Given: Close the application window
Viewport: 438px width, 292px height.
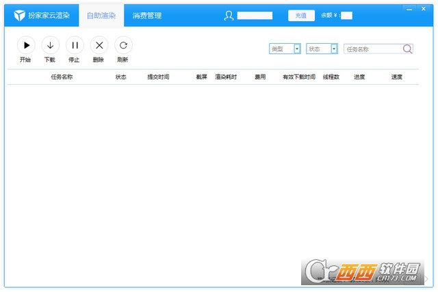Looking at the screenshot, I should click(x=424, y=9).
